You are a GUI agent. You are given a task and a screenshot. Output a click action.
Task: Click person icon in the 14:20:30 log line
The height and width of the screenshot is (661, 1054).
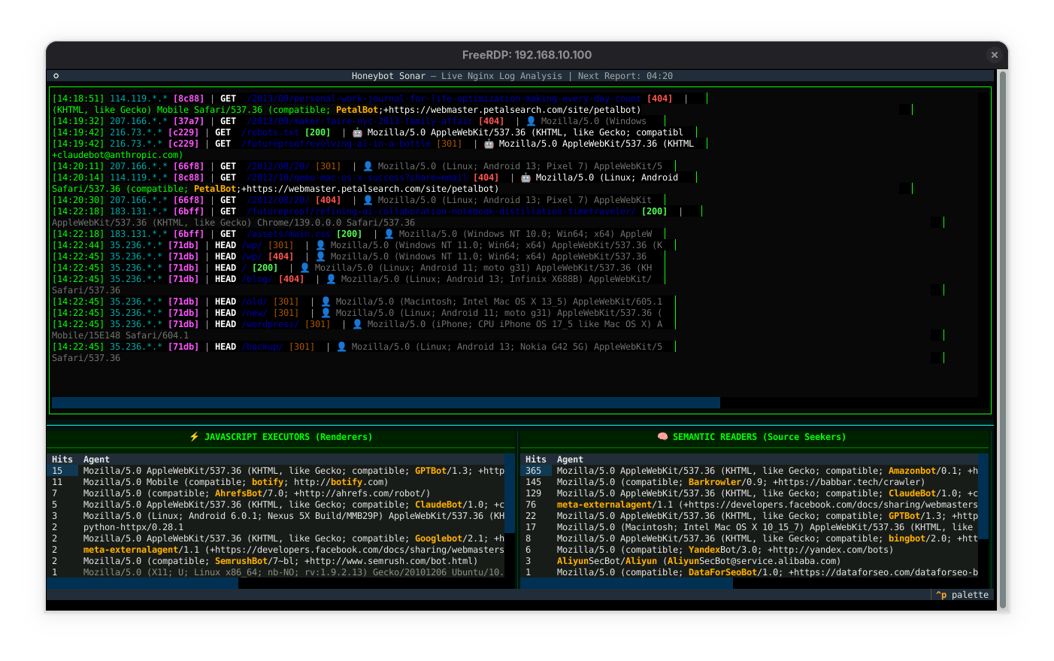pyautogui.click(x=368, y=200)
